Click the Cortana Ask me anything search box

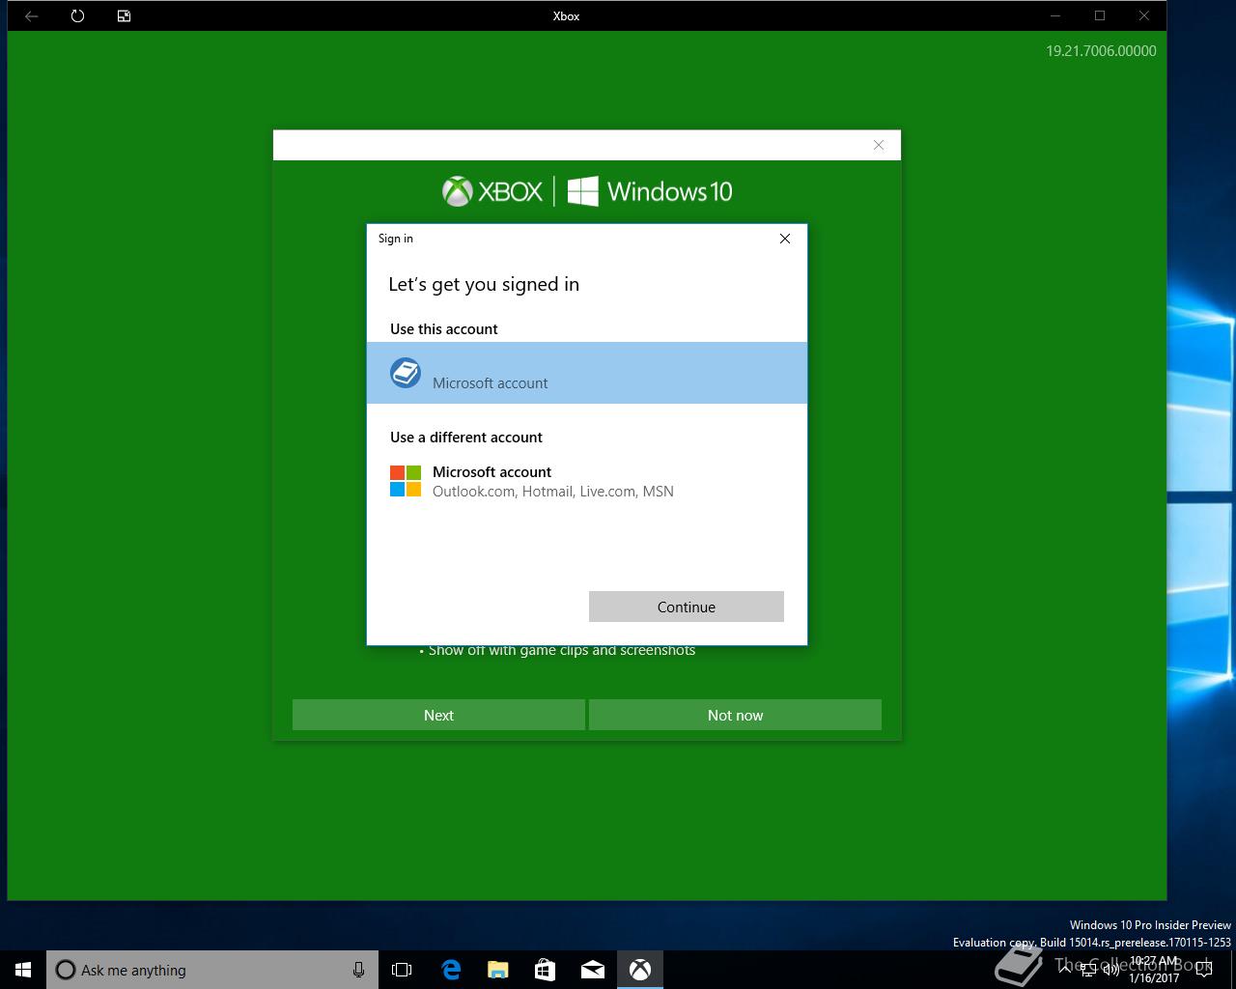(212, 970)
